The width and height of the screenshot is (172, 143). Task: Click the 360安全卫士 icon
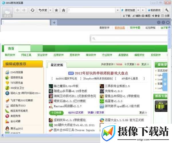(7, 88)
